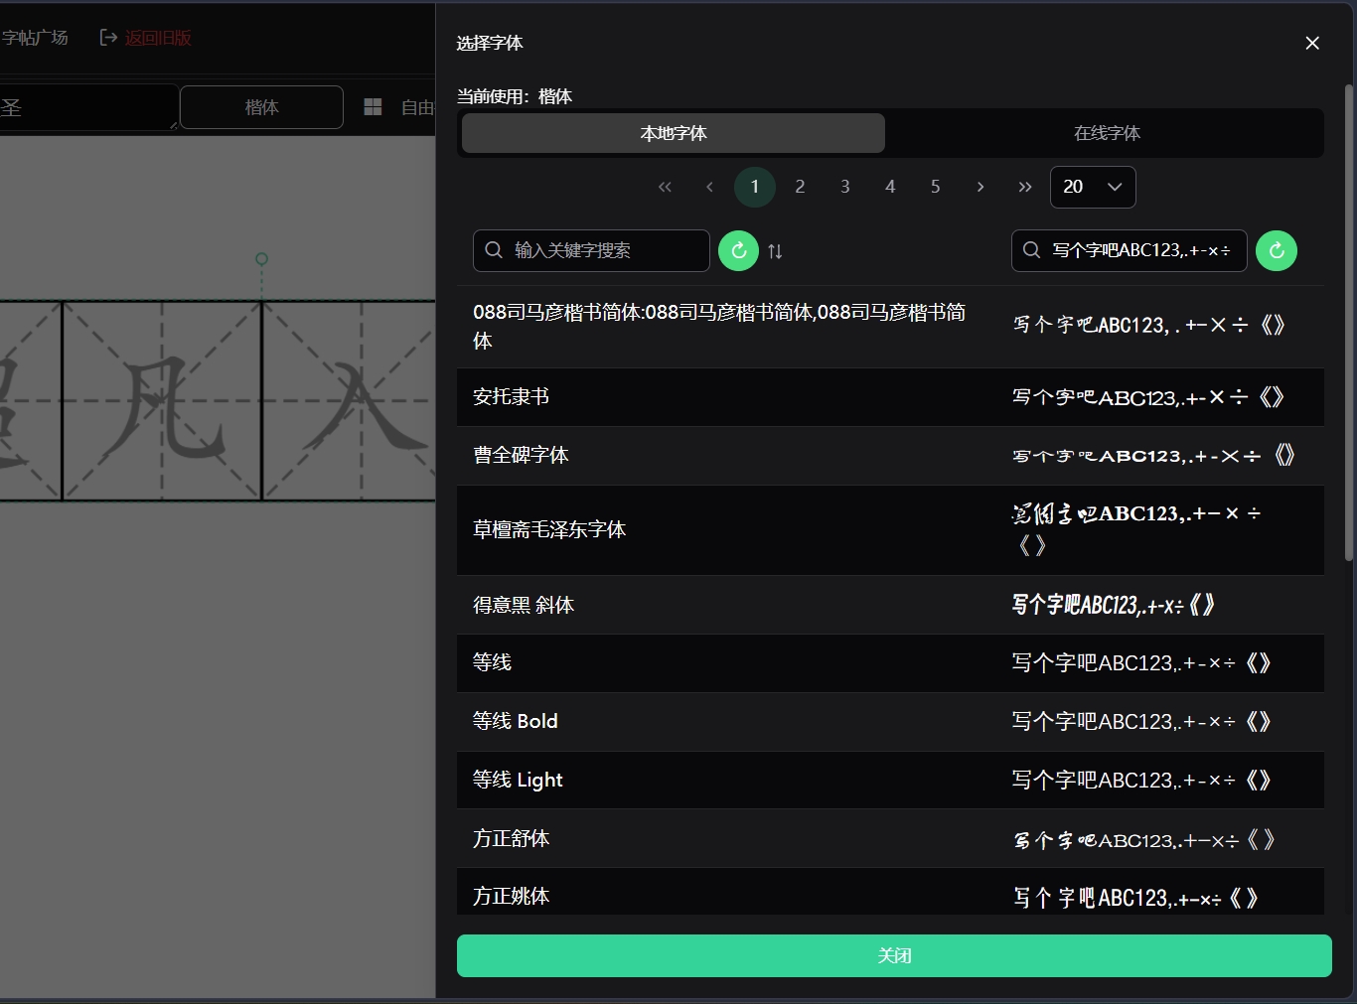Image resolution: width=1357 pixels, height=1004 pixels.
Task: Open the page size dropdown showing 20
Action: point(1092,187)
